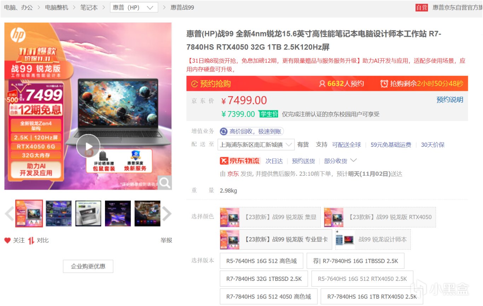Click the red heart 关注 icon
Viewport: 483px width, 306px height.
click(x=7, y=241)
